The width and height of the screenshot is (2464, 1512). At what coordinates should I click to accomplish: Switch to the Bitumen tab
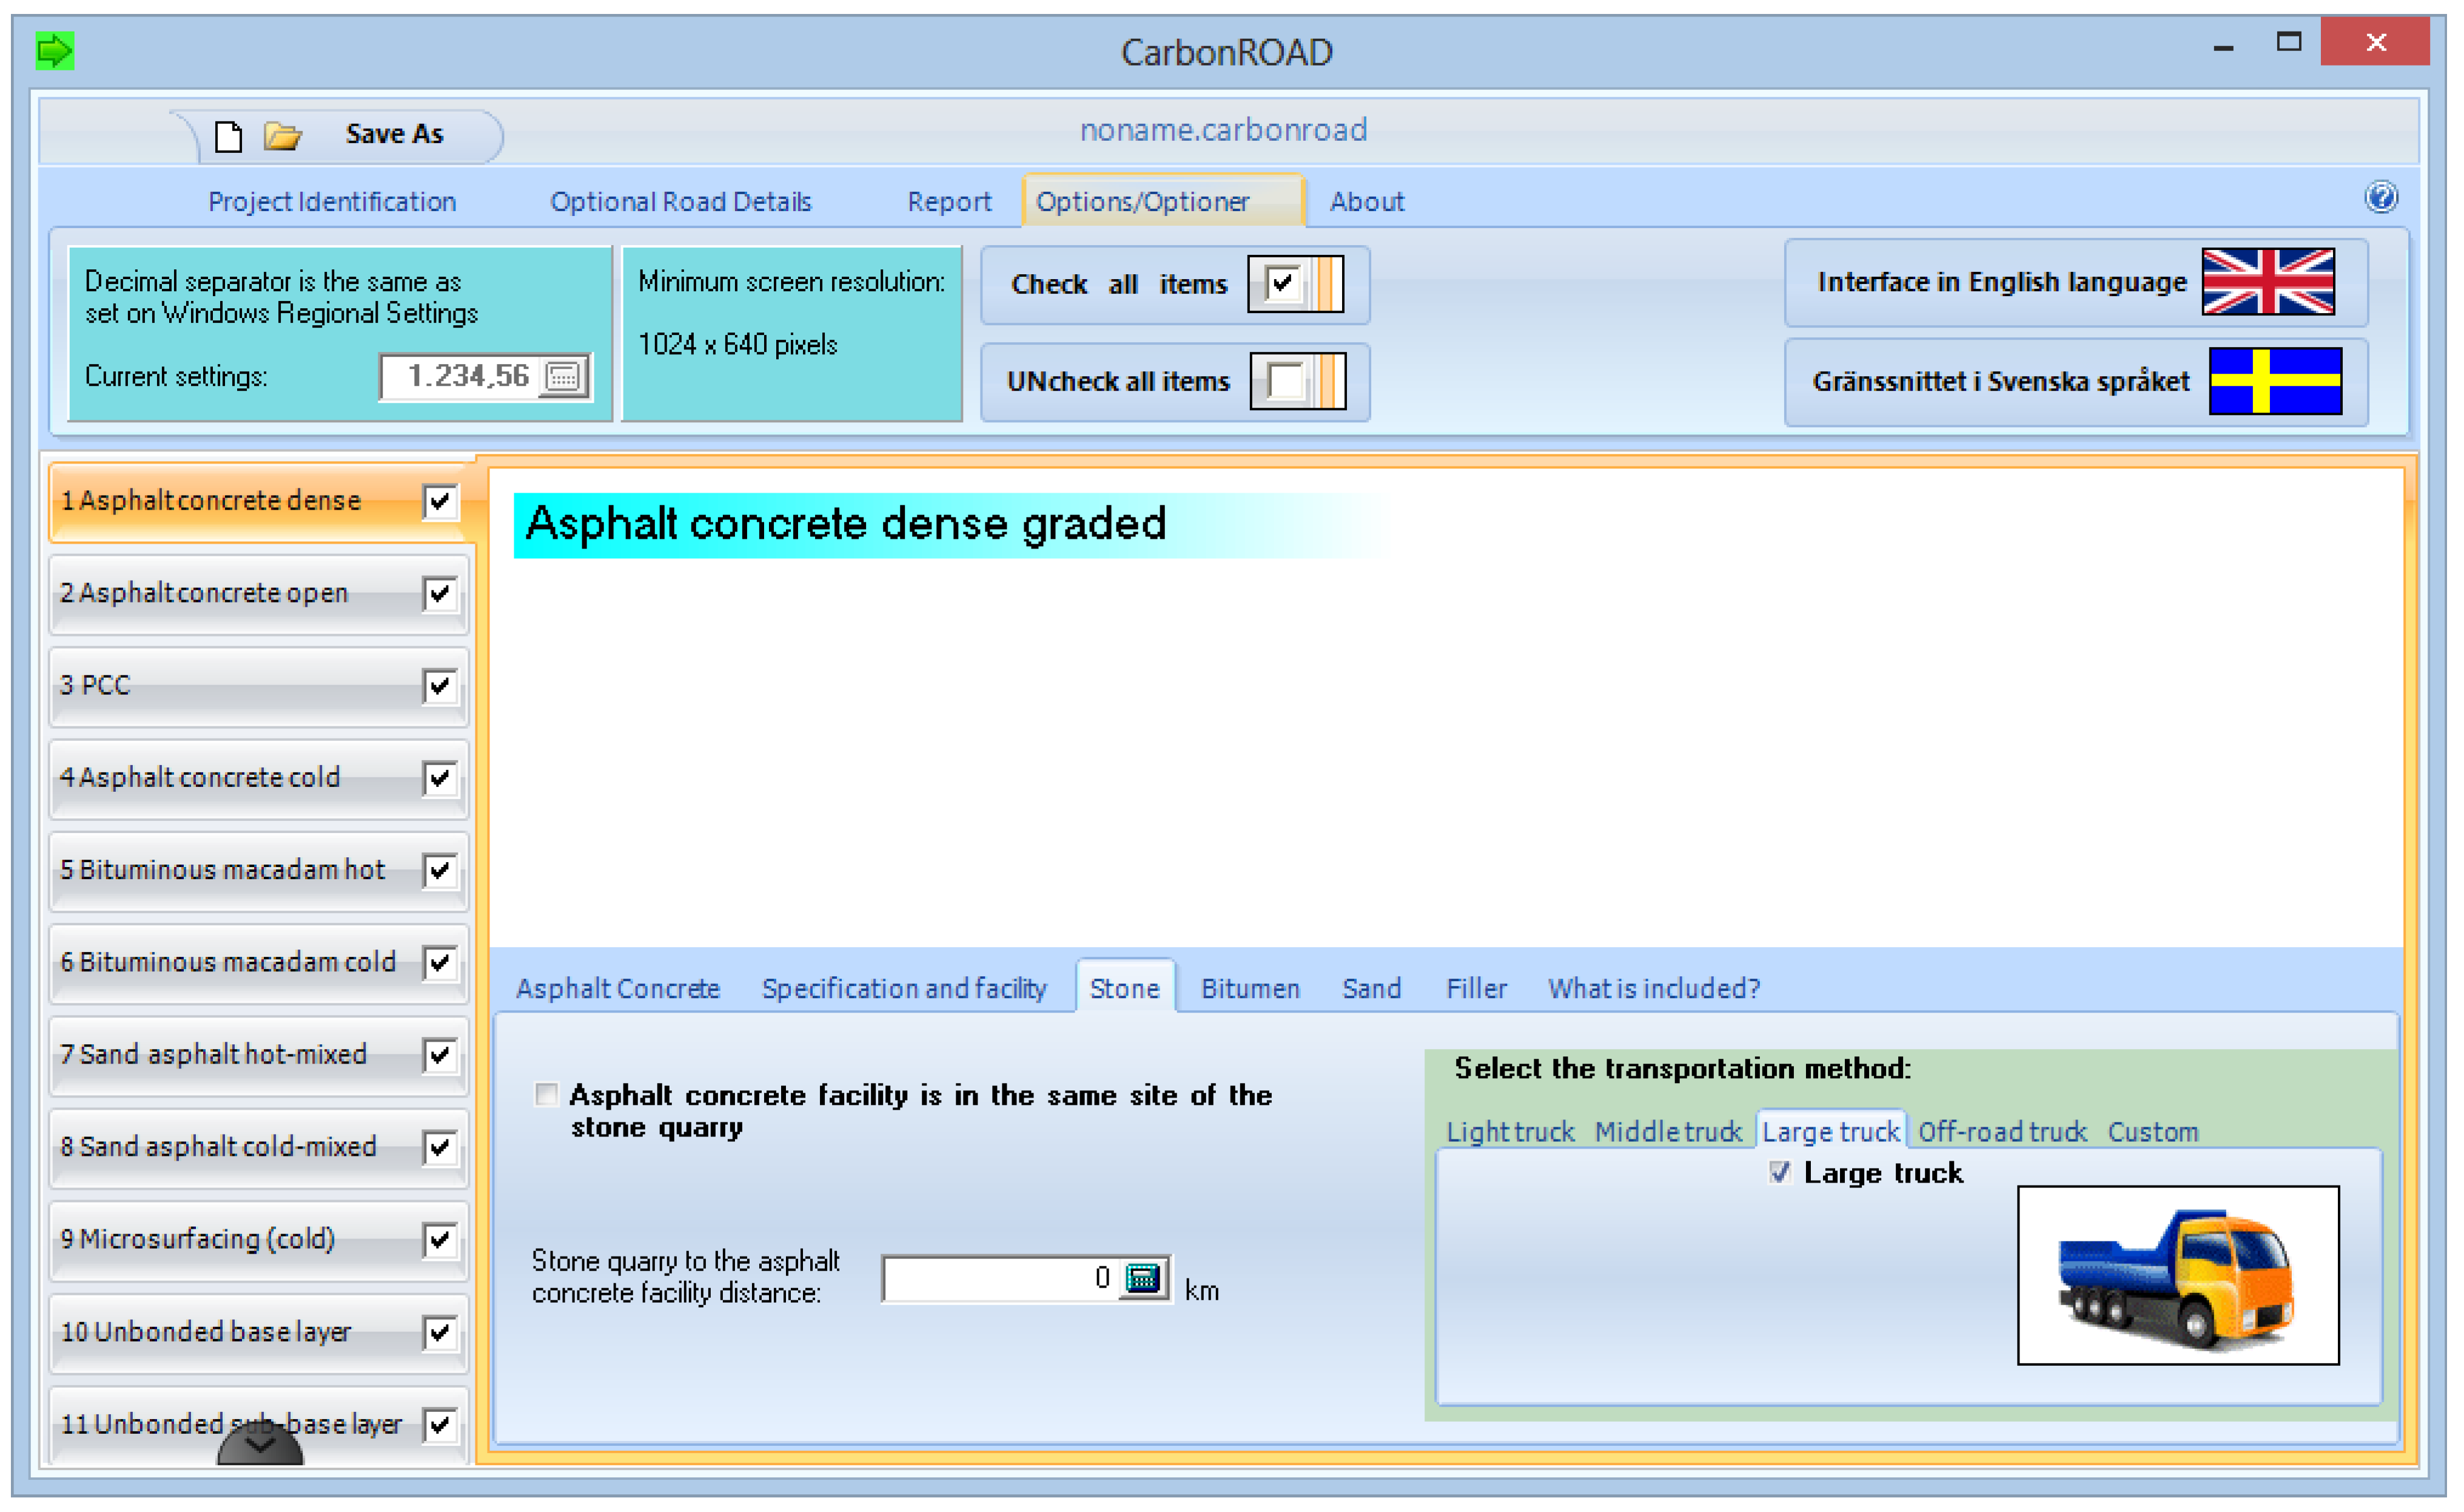(1250, 988)
